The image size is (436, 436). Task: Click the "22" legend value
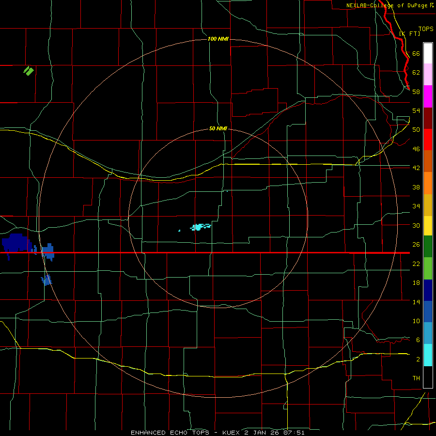coord(416,264)
